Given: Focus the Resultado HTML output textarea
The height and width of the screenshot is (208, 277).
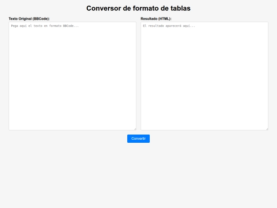Looking at the screenshot, I should [x=204, y=76].
